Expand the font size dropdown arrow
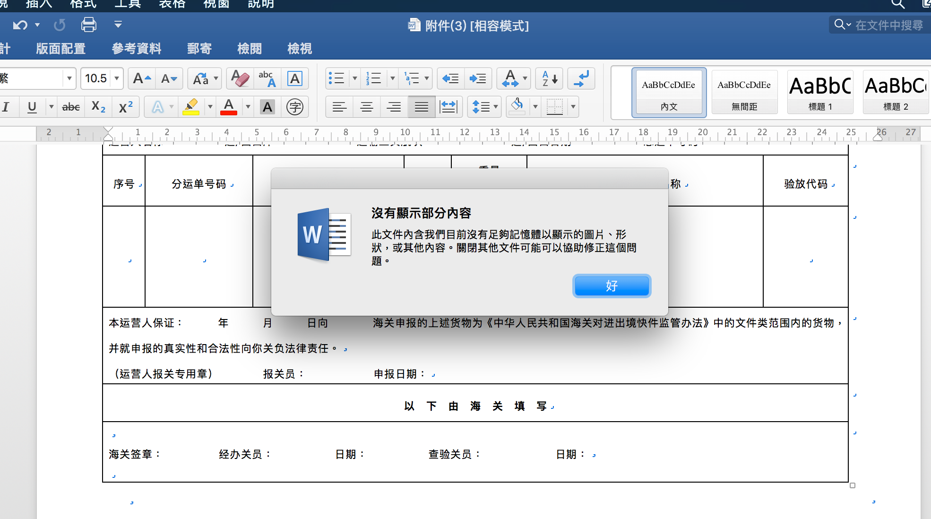Viewport: 931px width, 519px height. coord(117,78)
